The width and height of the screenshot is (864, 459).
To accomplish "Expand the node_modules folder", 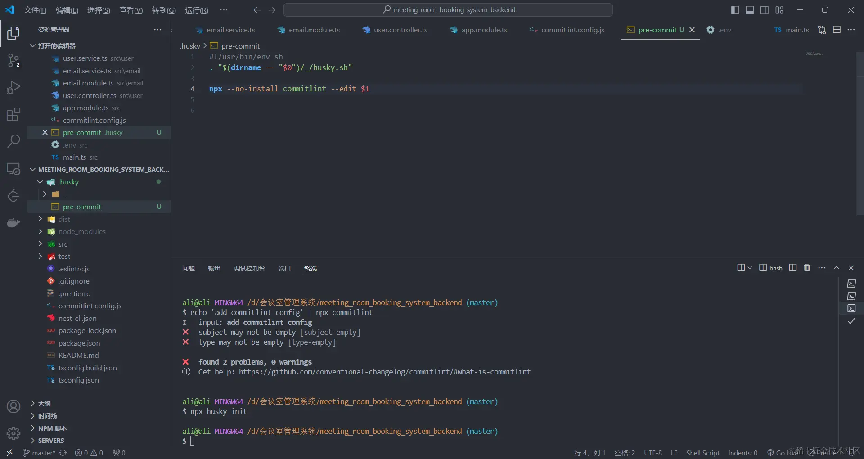I will click(x=81, y=232).
